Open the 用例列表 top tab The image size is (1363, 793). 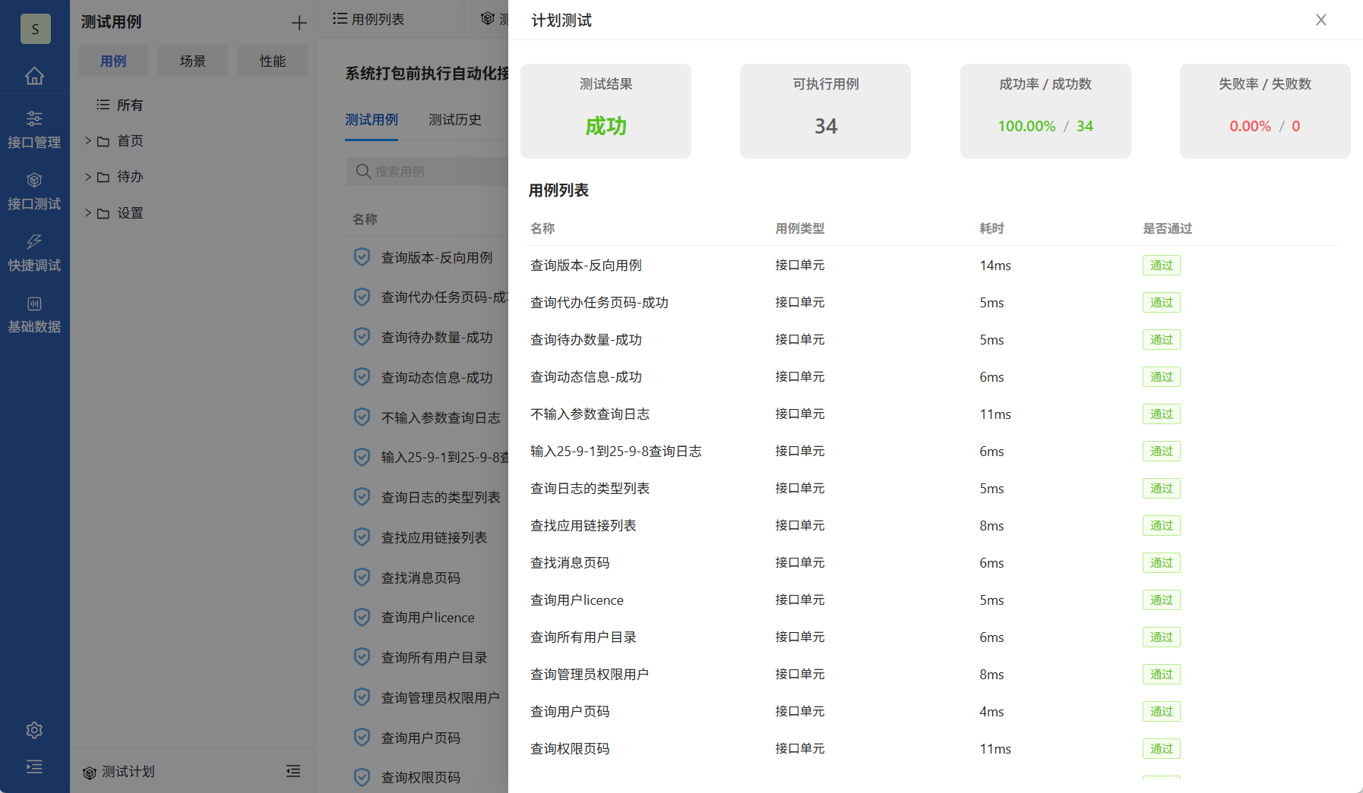pyautogui.click(x=369, y=19)
